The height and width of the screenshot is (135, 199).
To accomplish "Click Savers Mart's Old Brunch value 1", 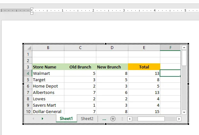I will [x=80, y=105].
